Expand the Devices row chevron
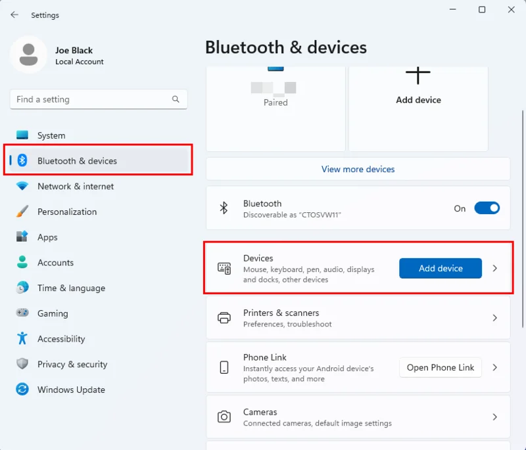The image size is (526, 450). point(495,269)
